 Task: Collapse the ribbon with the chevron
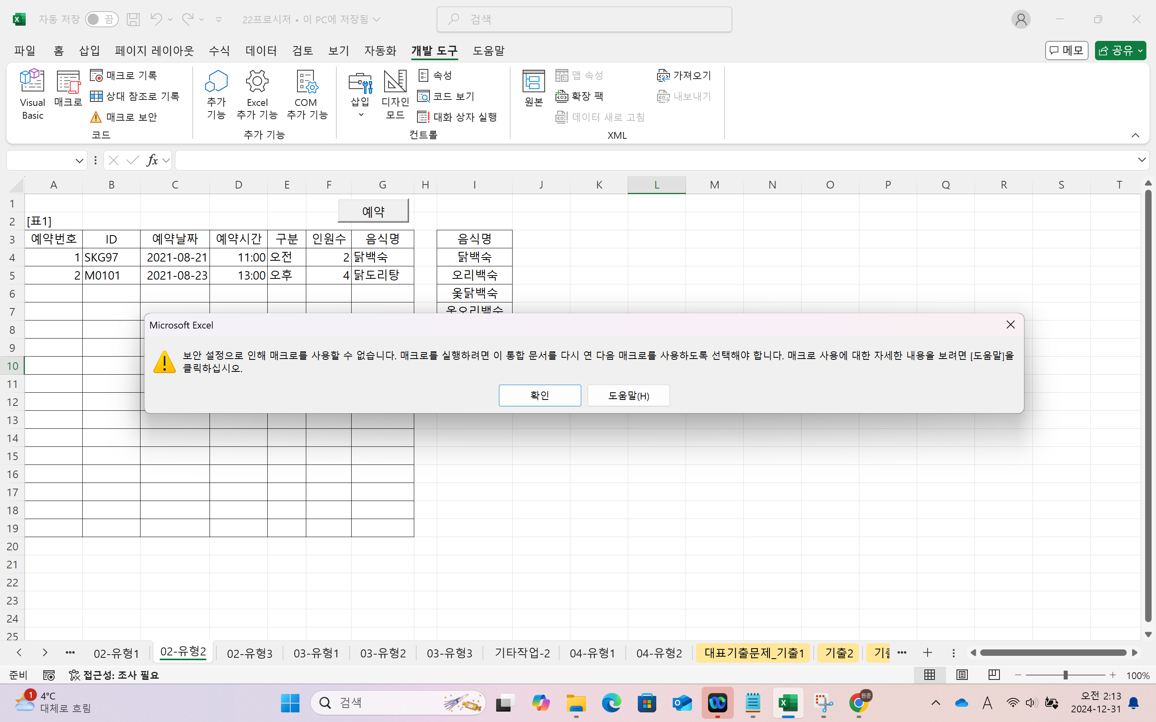(x=1135, y=136)
